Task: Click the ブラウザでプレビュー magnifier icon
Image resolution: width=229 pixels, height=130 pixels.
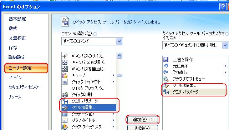Action: pos(166,79)
